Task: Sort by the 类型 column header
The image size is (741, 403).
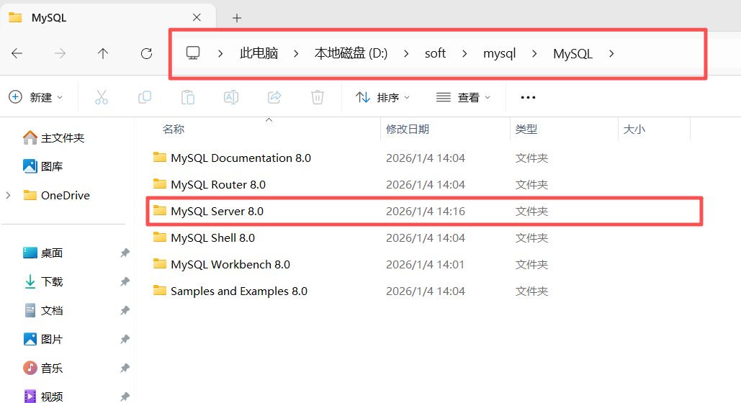Action: [526, 129]
